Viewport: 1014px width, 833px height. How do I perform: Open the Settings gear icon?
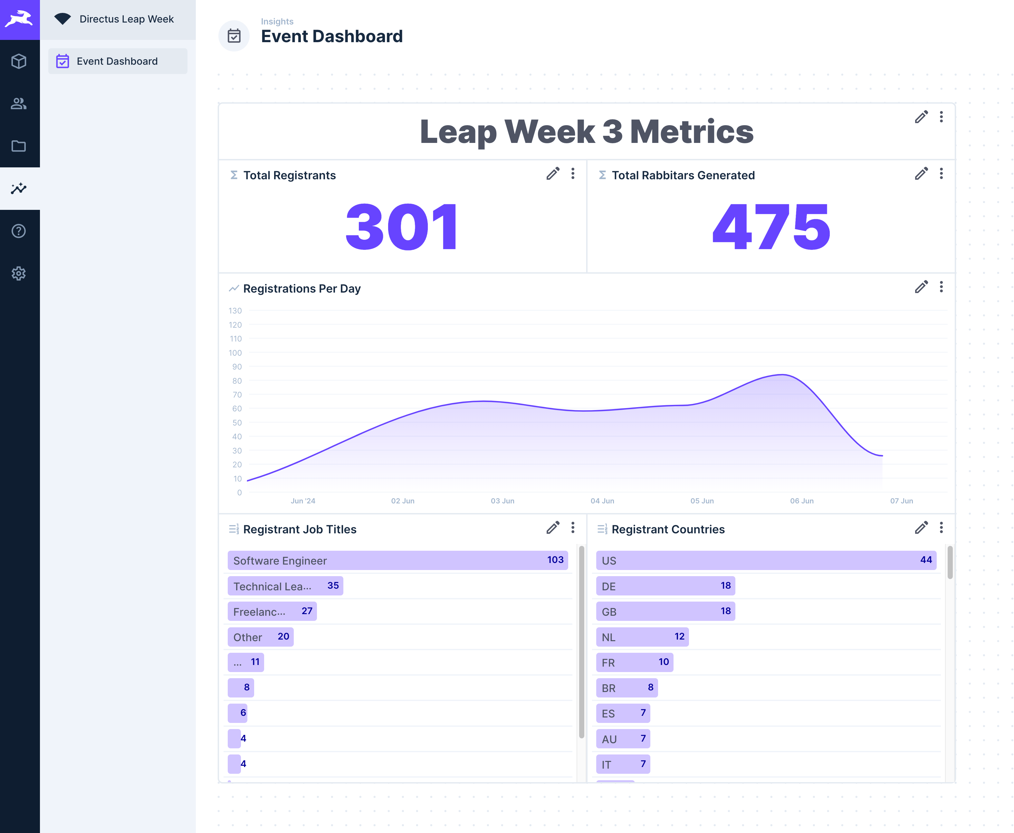point(19,274)
